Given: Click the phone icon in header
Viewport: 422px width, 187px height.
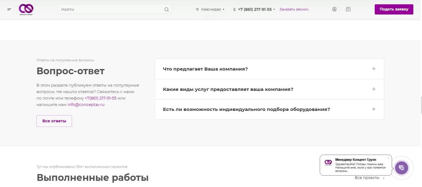Looking at the screenshot, I should [234, 10].
